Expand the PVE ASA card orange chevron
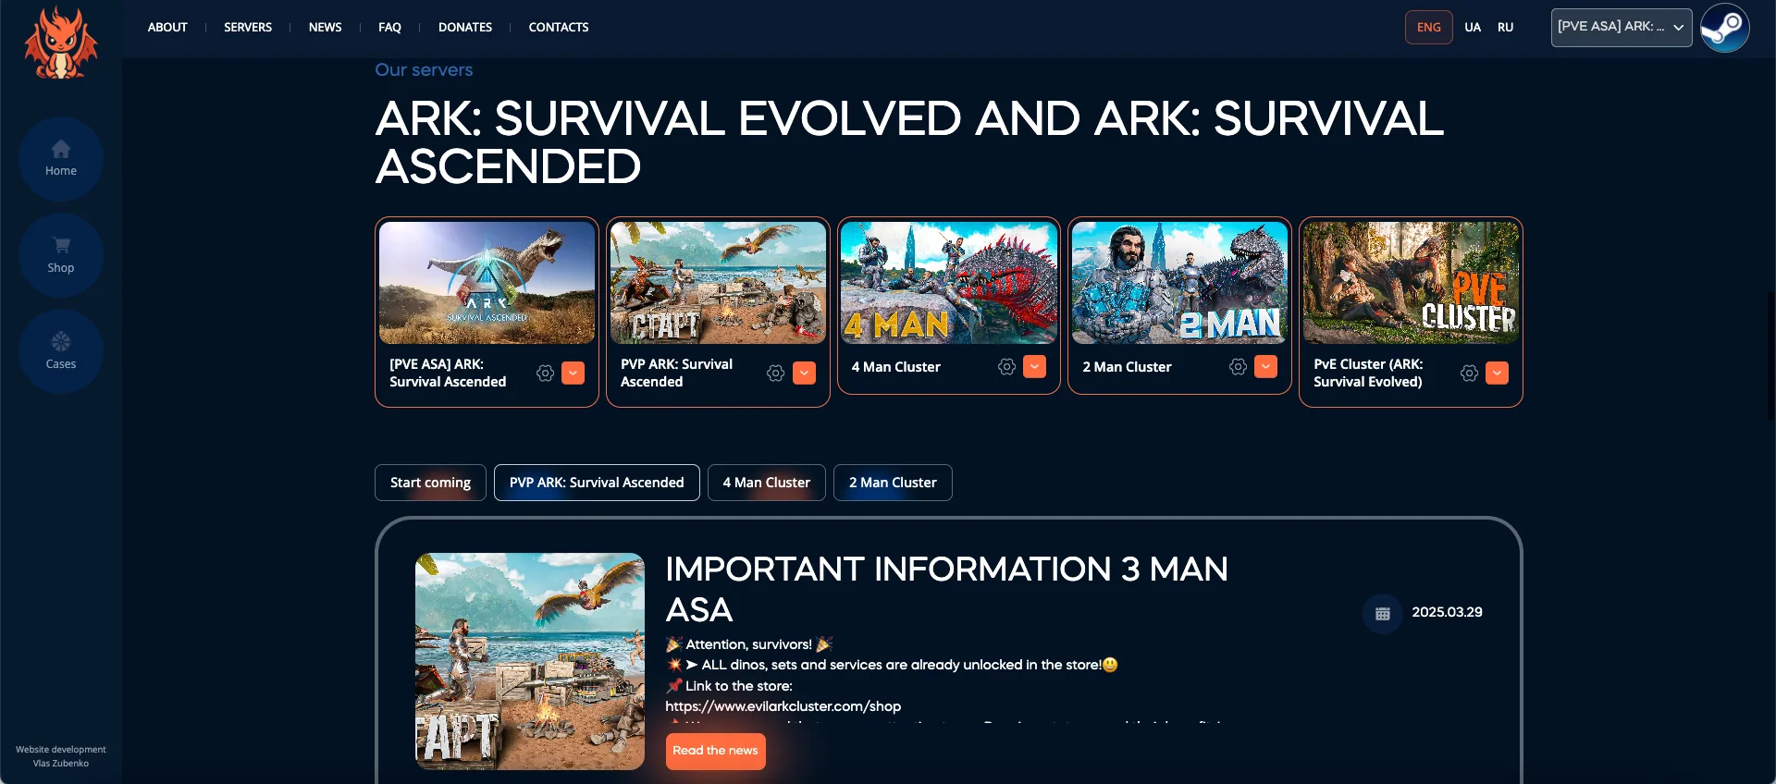The height and width of the screenshot is (784, 1776). coord(573,373)
